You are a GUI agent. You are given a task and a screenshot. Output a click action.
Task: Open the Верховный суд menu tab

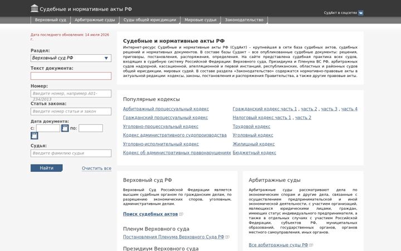click(x=50, y=20)
